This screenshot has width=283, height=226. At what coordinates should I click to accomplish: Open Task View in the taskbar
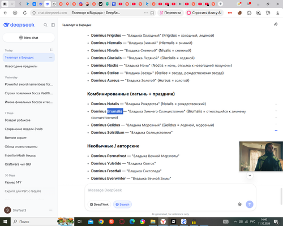tap(80, 221)
